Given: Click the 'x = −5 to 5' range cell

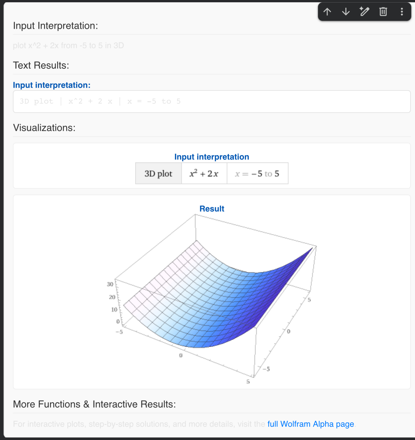Looking at the screenshot, I should pos(257,174).
